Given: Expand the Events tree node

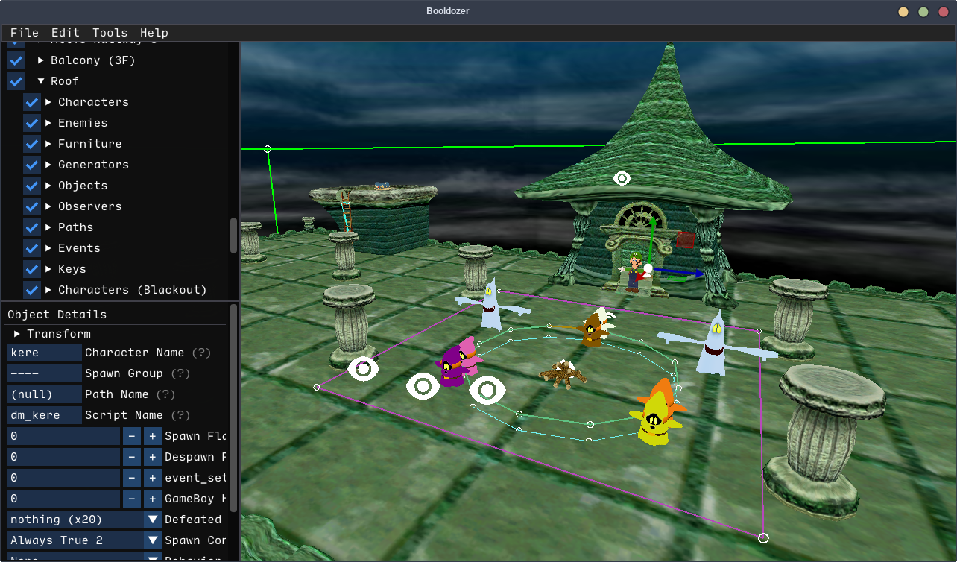Looking at the screenshot, I should coord(48,248).
